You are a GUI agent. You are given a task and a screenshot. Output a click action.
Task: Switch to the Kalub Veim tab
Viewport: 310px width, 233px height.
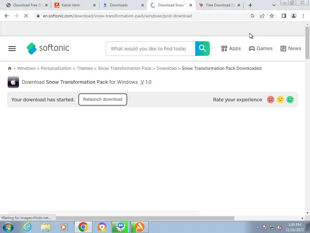(x=75, y=5)
